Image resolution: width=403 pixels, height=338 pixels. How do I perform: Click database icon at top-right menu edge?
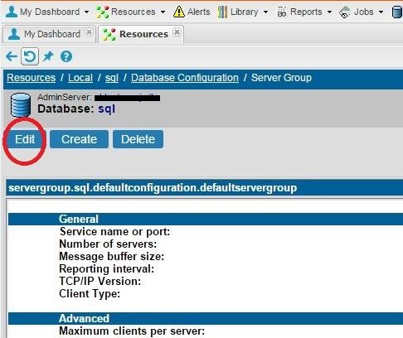[x=397, y=12]
